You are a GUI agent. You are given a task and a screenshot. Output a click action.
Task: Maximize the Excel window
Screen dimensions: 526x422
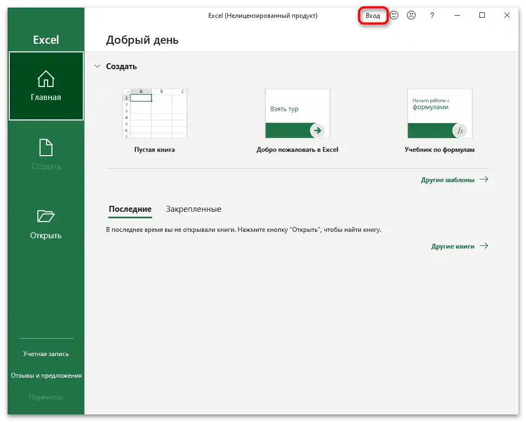482,16
